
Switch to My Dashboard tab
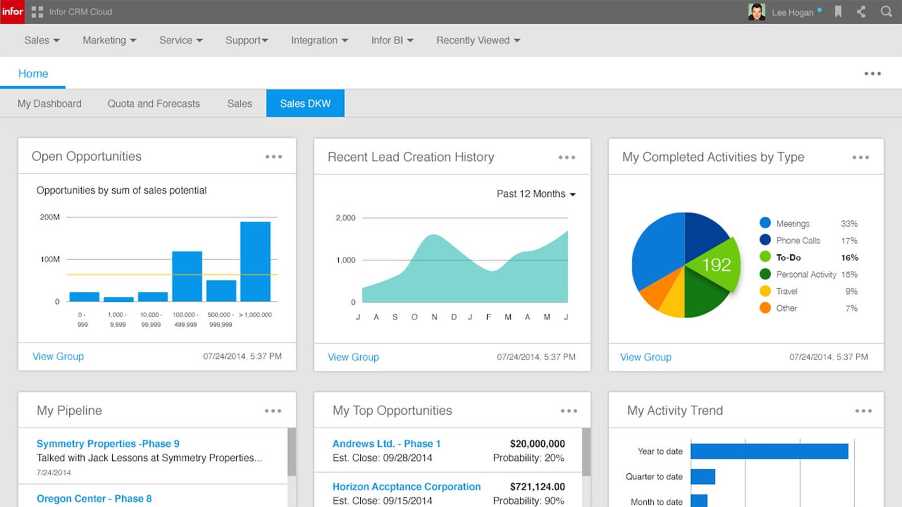(50, 104)
